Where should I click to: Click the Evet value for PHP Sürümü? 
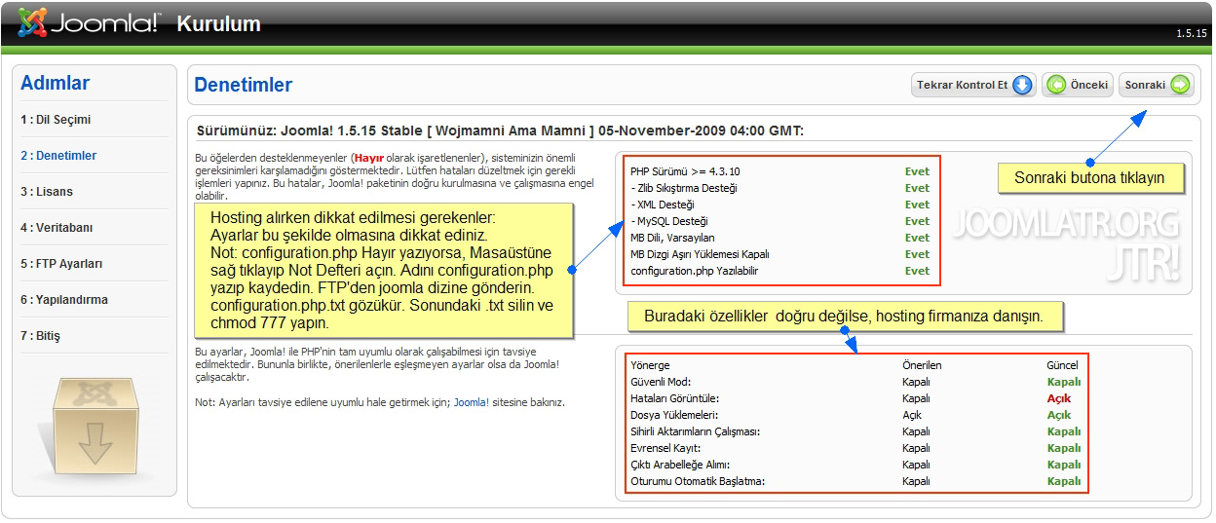point(917,171)
